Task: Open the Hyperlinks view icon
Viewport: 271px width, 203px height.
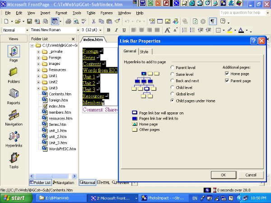Action: tap(14, 136)
